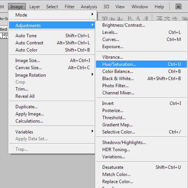Click the Distribute Vertical Centers icon

pos(167,18)
